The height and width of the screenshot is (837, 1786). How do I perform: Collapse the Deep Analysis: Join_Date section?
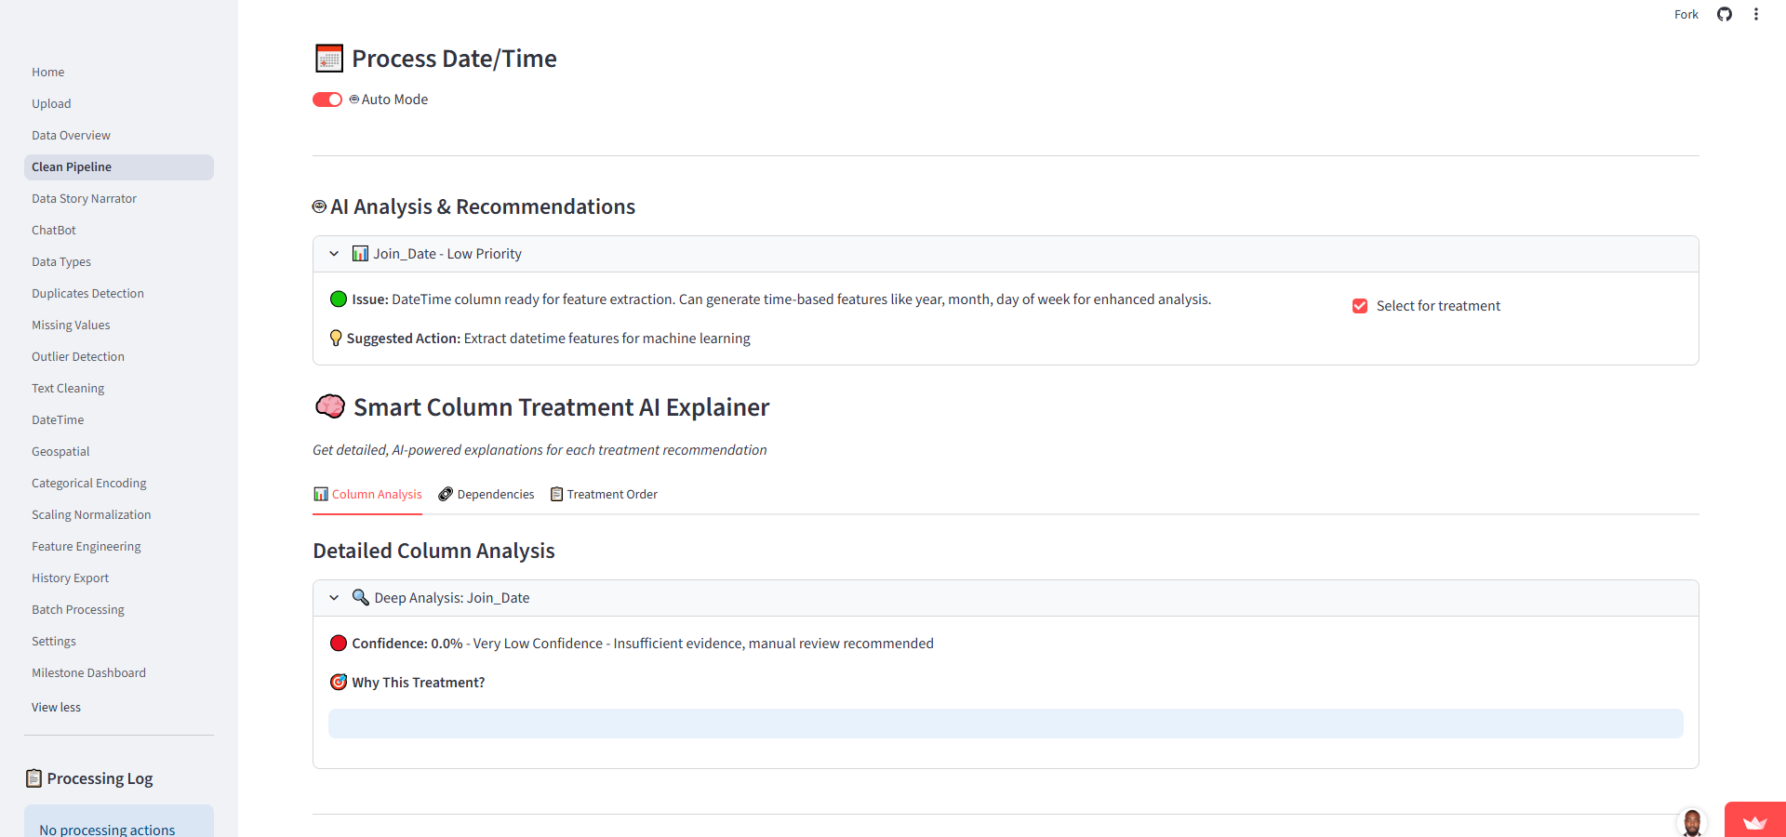[334, 598]
